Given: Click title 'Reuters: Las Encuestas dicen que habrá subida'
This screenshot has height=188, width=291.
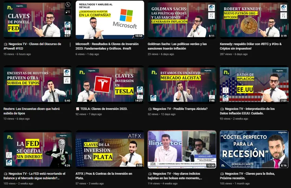Looking at the screenshot, I should tap(31, 111).
